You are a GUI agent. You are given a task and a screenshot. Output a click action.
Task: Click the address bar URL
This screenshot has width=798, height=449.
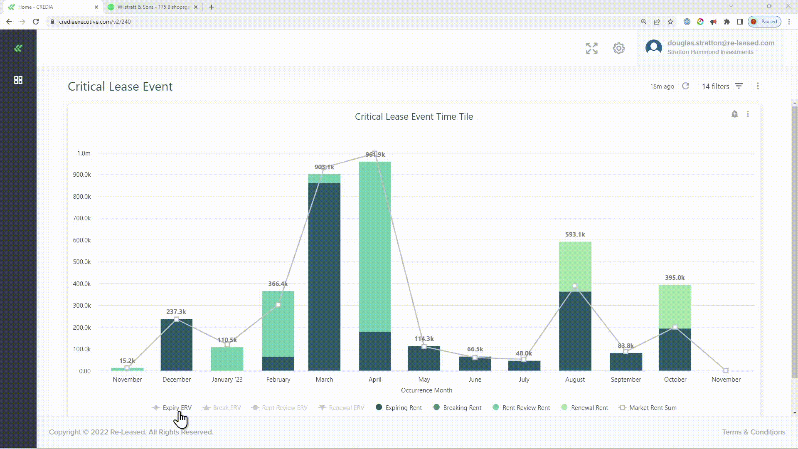coord(95,22)
